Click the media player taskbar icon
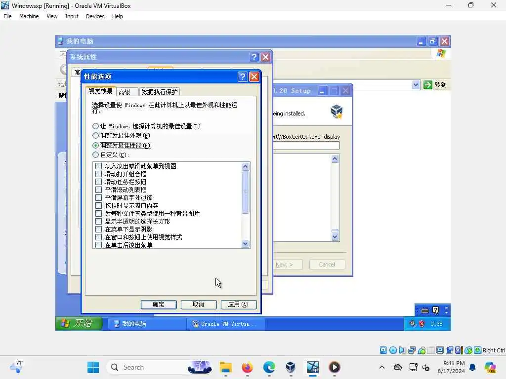506x379 pixels. (335, 367)
